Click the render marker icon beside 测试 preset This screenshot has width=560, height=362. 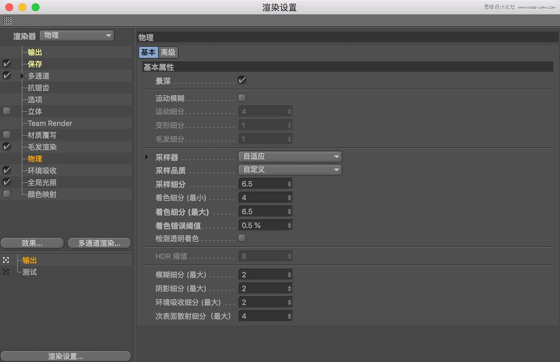tap(5, 271)
